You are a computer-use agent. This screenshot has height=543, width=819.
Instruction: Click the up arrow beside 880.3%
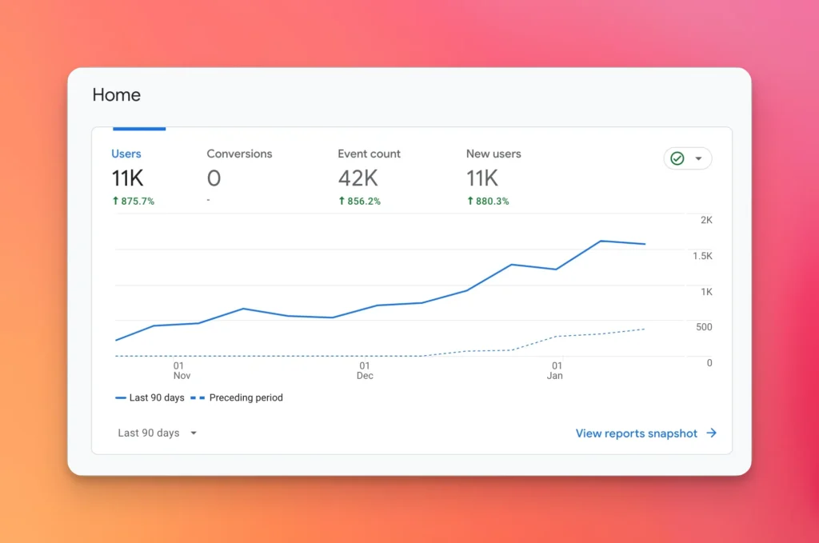(470, 202)
